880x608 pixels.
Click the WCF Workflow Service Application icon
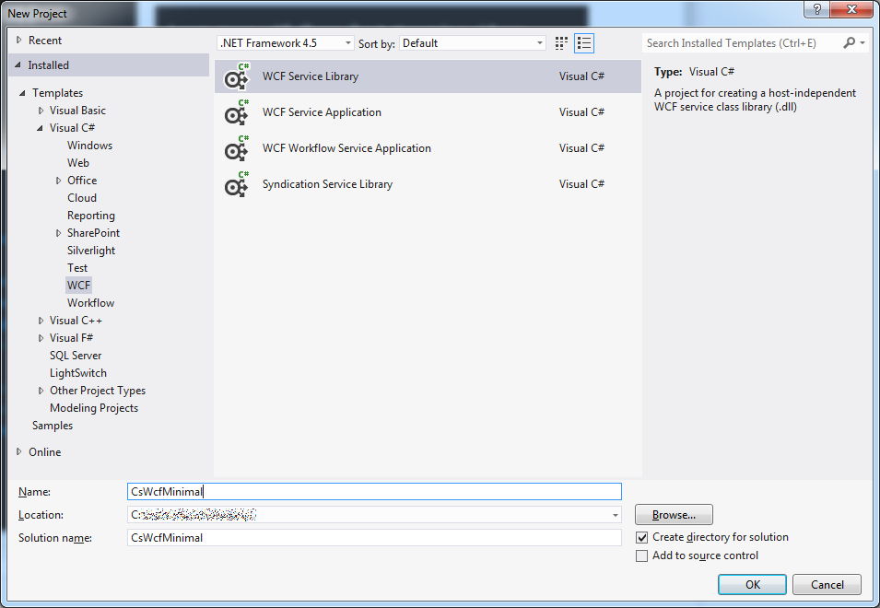(x=233, y=148)
